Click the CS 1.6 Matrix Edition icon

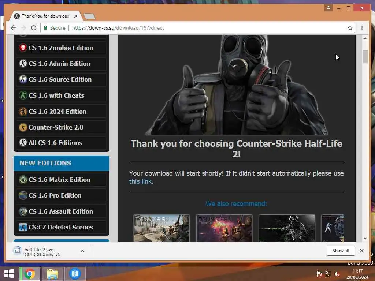click(x=23, y=180)
